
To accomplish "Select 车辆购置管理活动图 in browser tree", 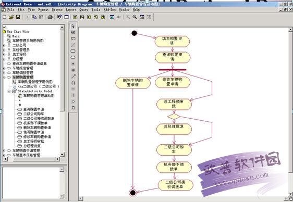I will tap(39, 96).
